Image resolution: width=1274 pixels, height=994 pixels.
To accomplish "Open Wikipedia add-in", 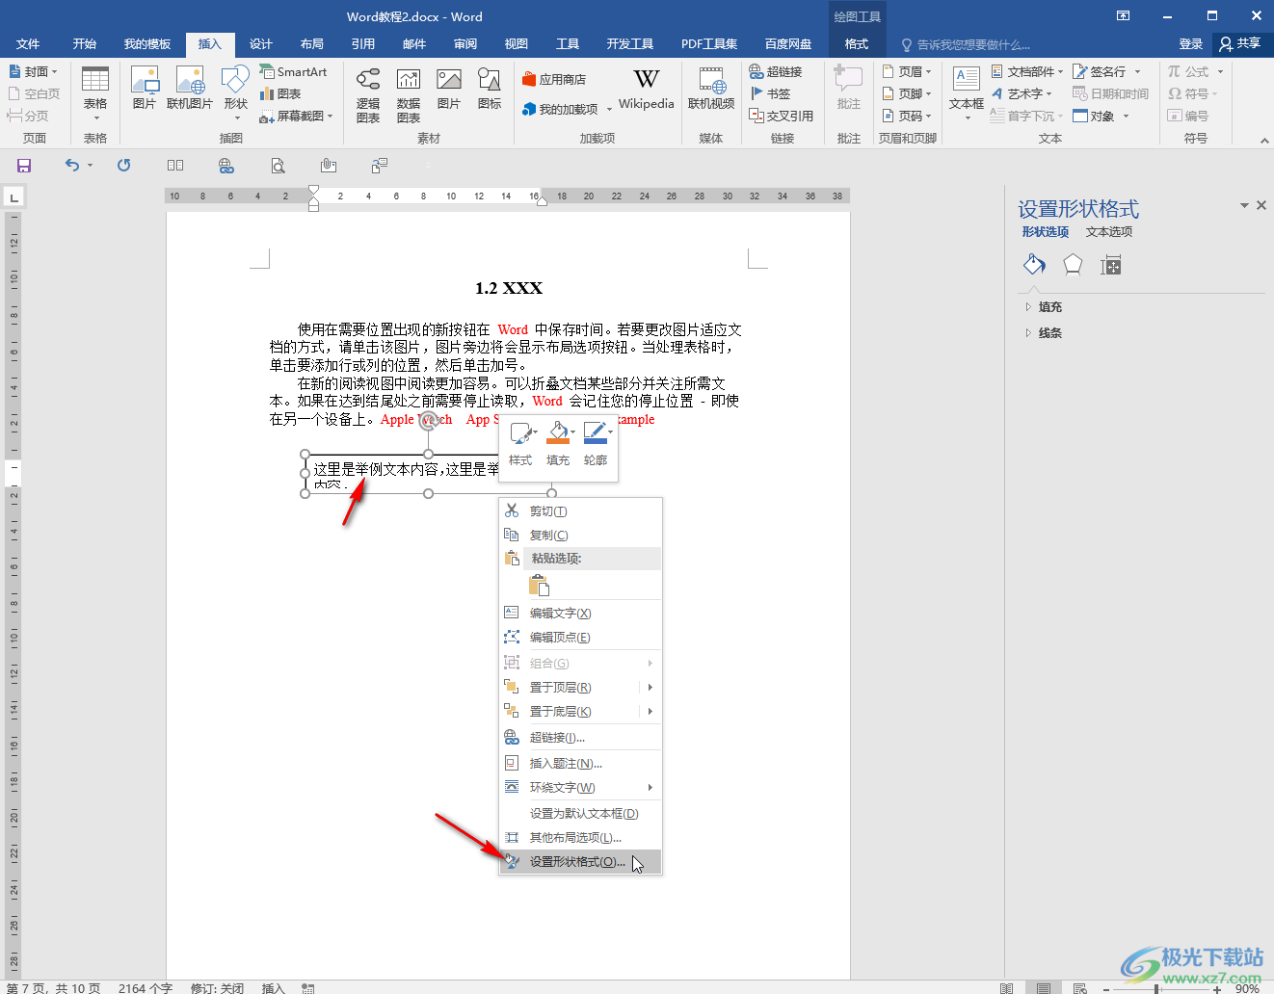I will pyautogui.click(x=647, y=89).
